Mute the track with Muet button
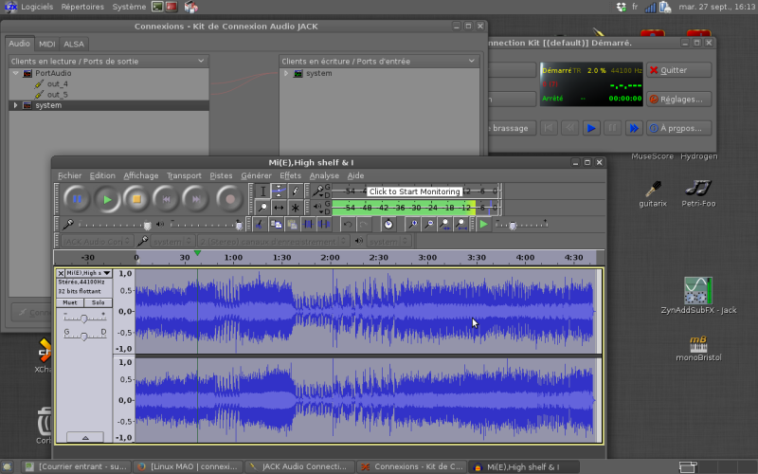 point(70,302)
